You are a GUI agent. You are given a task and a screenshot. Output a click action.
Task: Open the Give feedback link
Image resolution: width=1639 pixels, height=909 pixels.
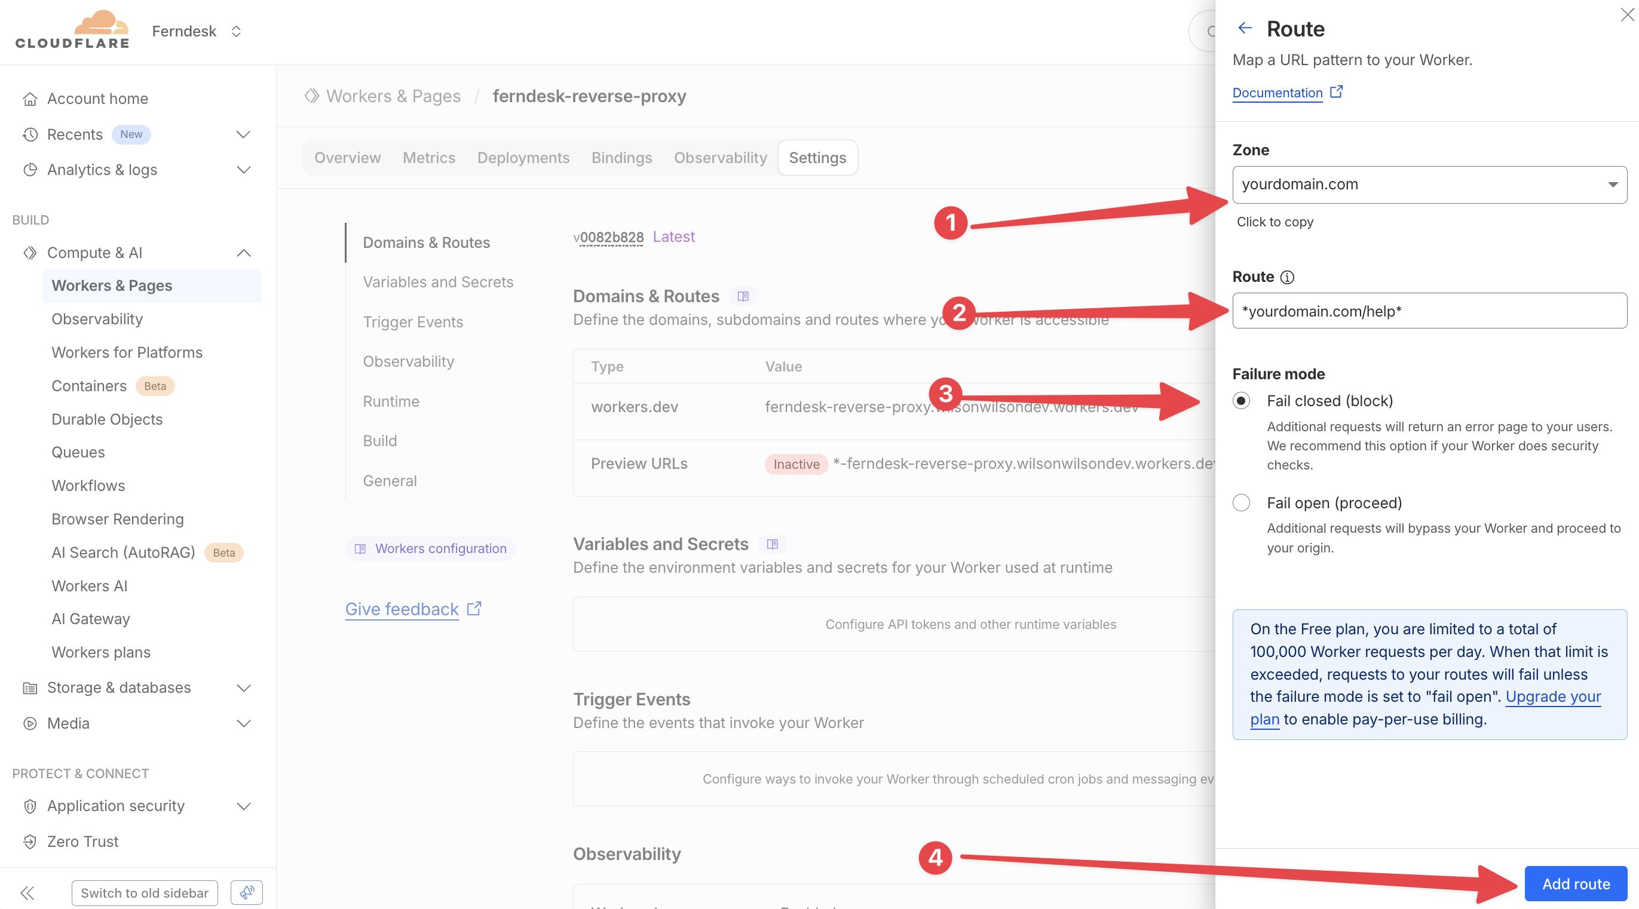coord(402,609)
